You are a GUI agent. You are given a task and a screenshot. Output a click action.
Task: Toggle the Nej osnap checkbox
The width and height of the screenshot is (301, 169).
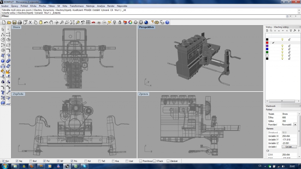tap(17, 161)
